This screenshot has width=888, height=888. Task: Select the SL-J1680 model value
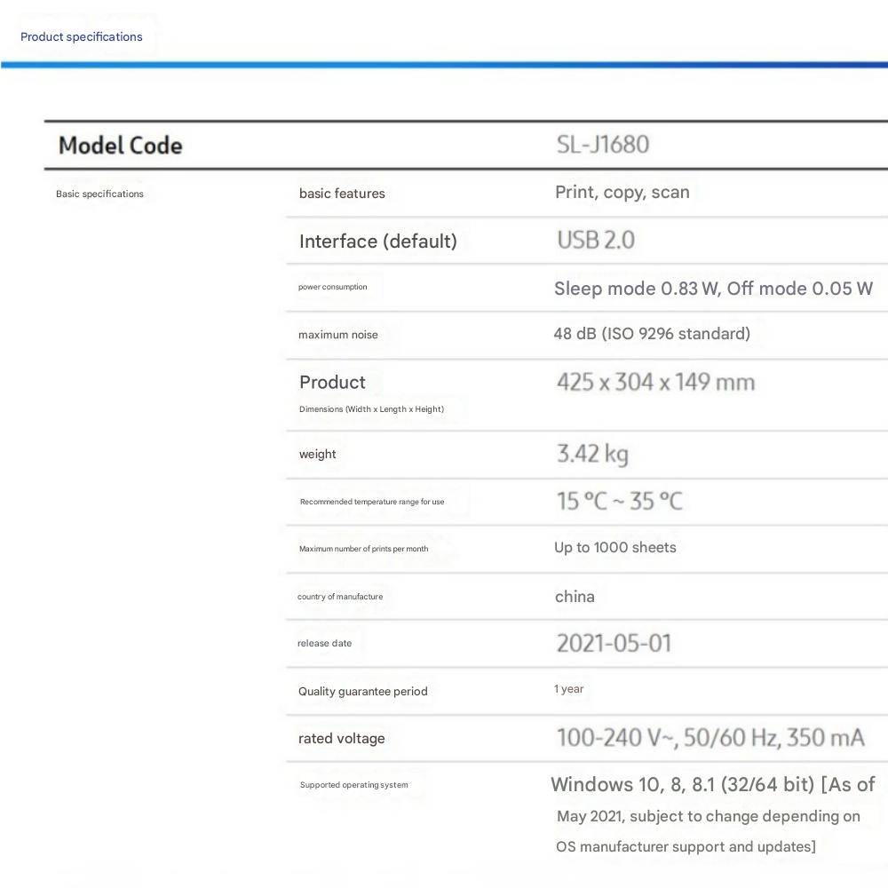click(x=603, y=145)
